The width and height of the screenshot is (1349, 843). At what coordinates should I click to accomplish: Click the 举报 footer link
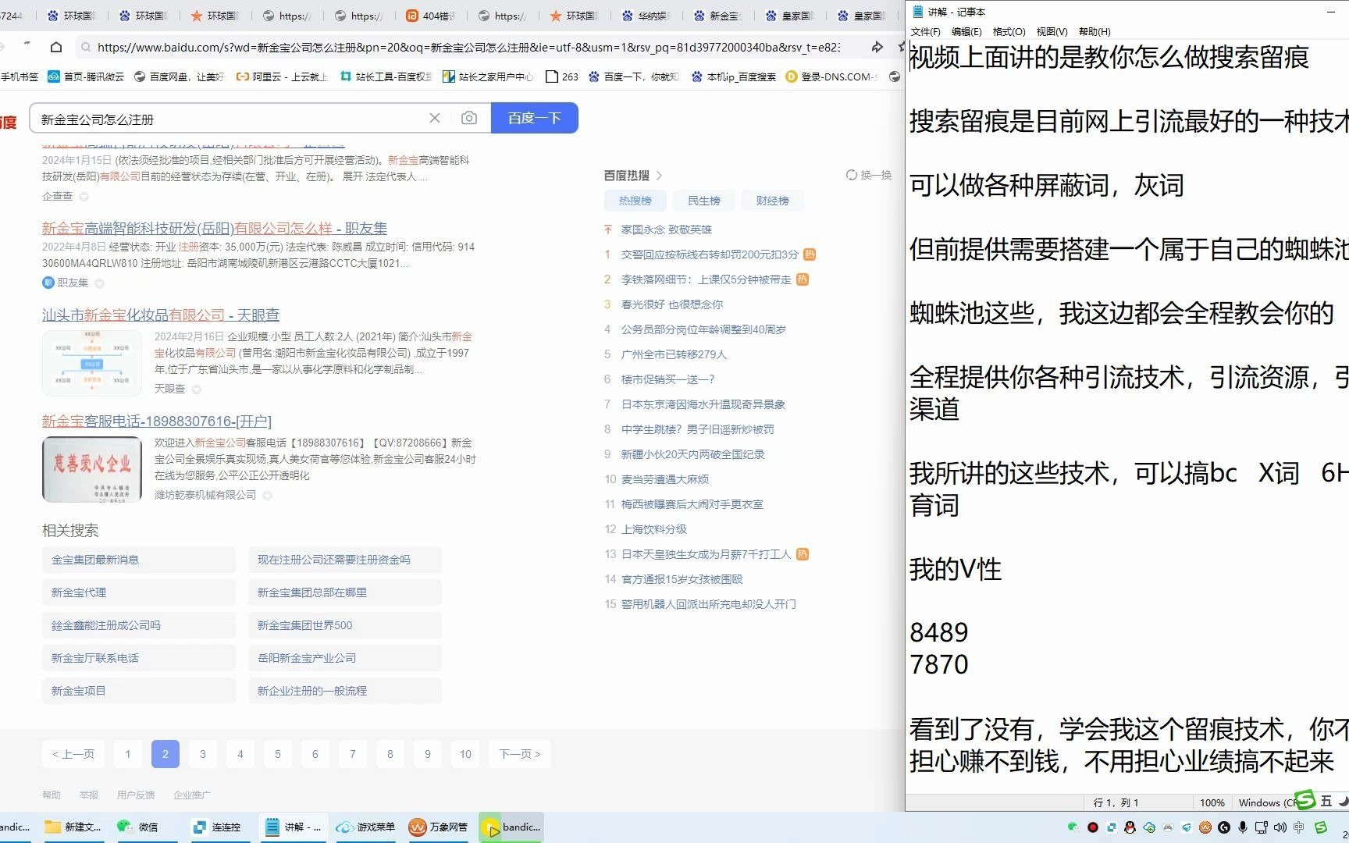pyautogui.click(x=89, y=795)
